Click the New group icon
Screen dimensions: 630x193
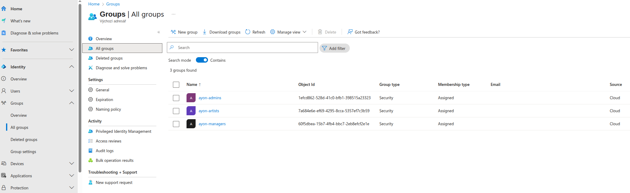(x=173, y=32)
